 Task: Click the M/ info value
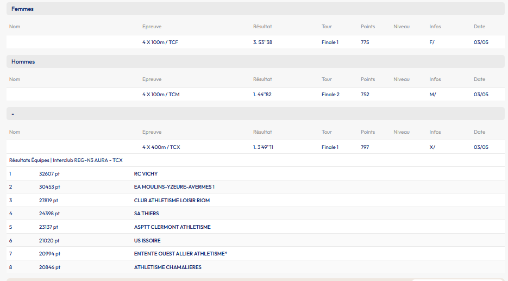[432, 95]
